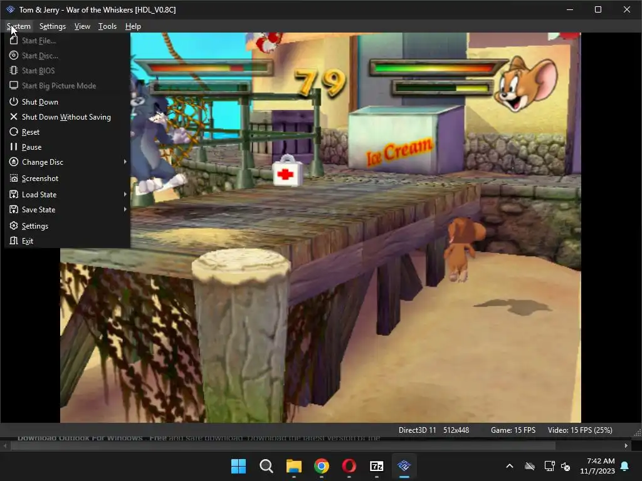Viewport: 642px width, 481px height.
Task: Select the Pause menu entry
Action: [x=68, y=147]
